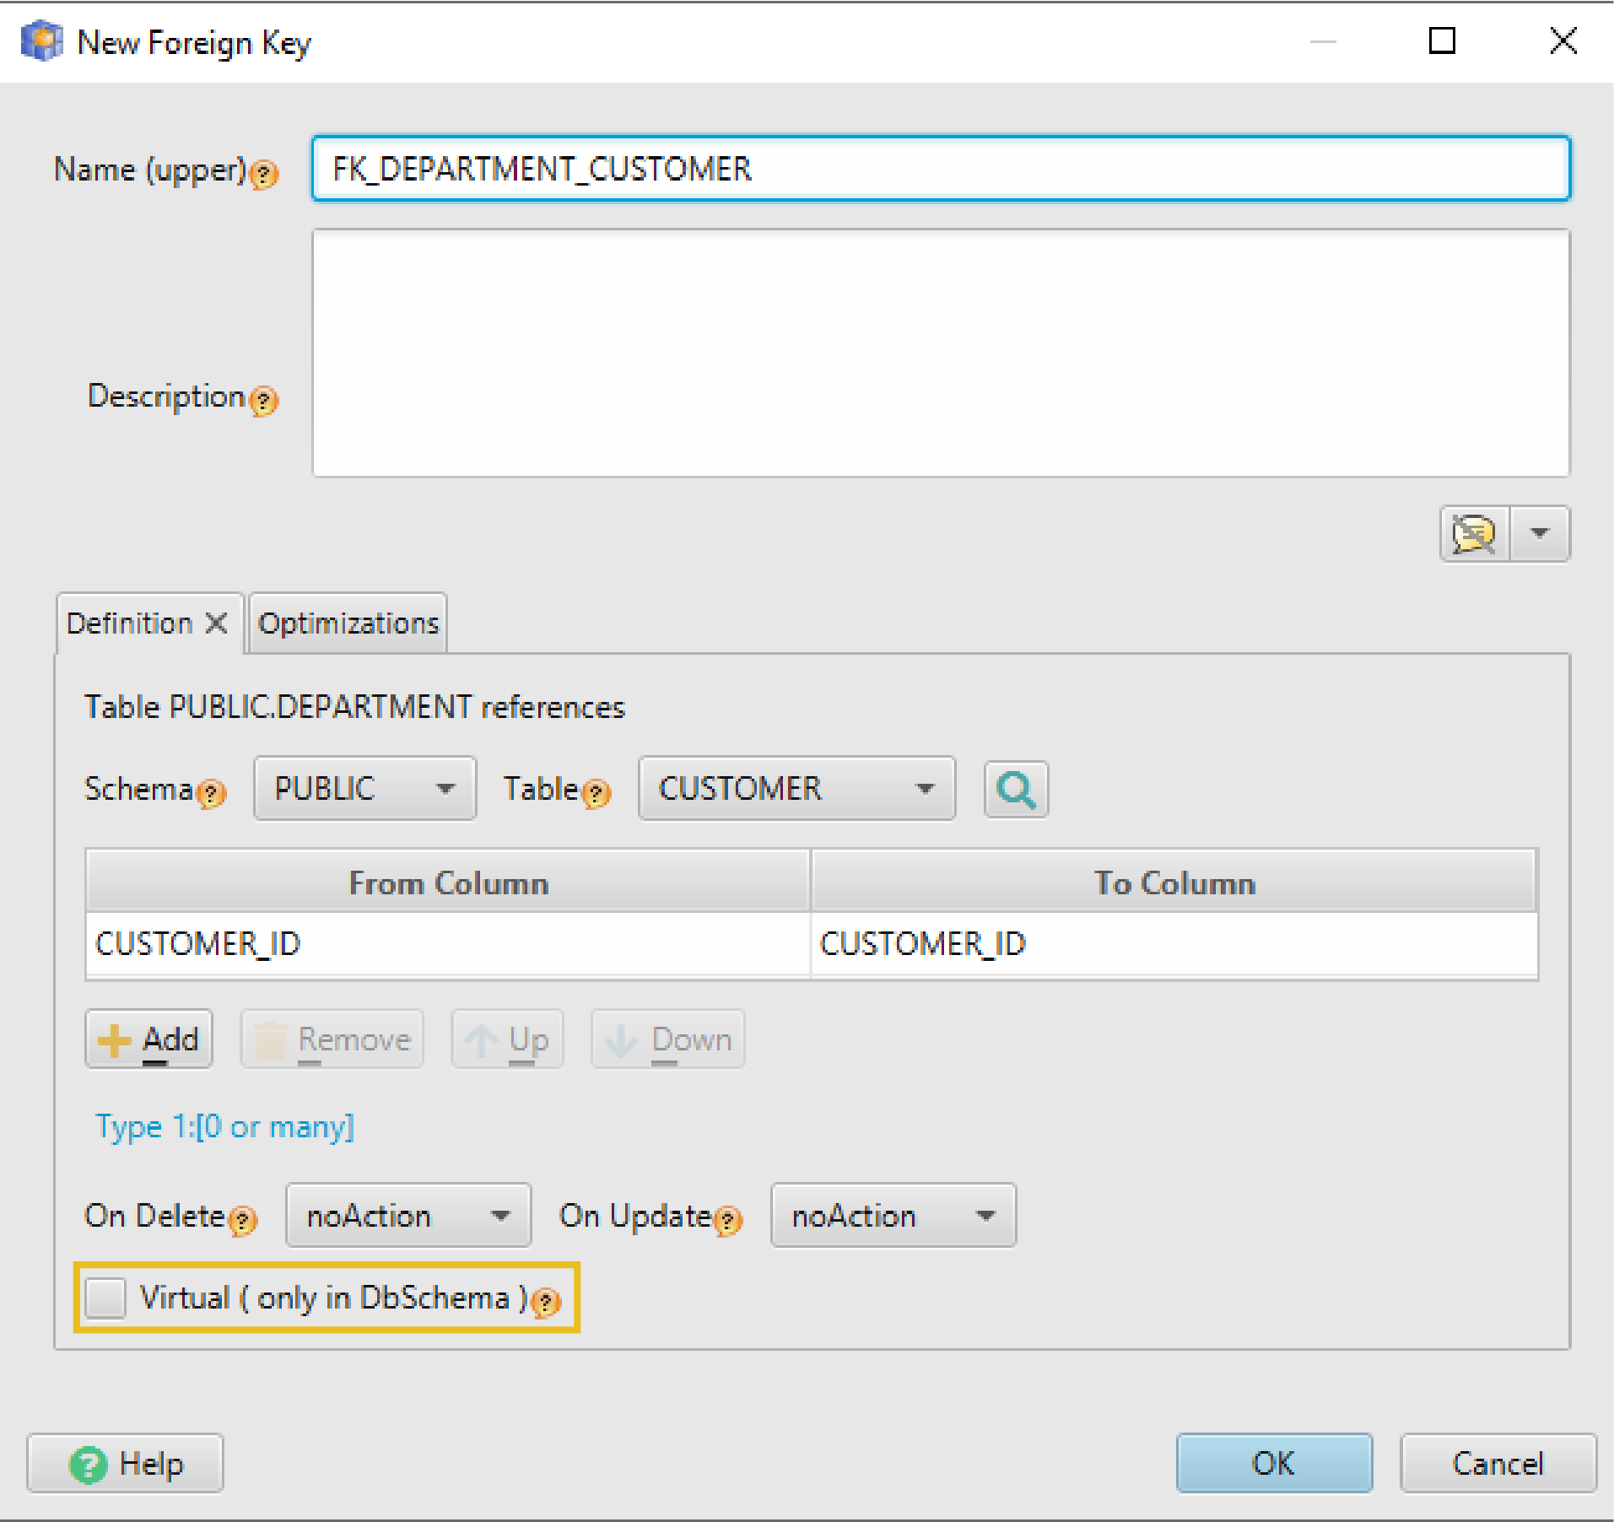
Task: Click the foreign key Name input field
Action: point(940,169)
